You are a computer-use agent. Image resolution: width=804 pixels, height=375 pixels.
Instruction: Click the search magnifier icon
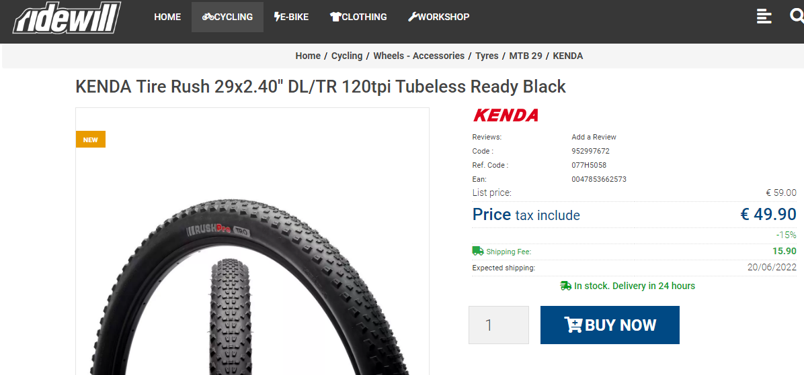(x=797, y=16)
